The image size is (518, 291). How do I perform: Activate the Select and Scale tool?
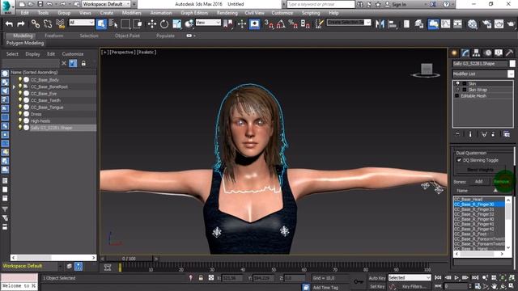point(176,23)
